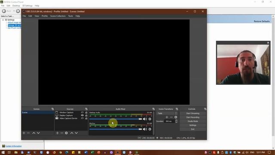The width and height of the screenshot is (275, 155).
Task: Add a new source with plus icon
Action: point(57,133)
